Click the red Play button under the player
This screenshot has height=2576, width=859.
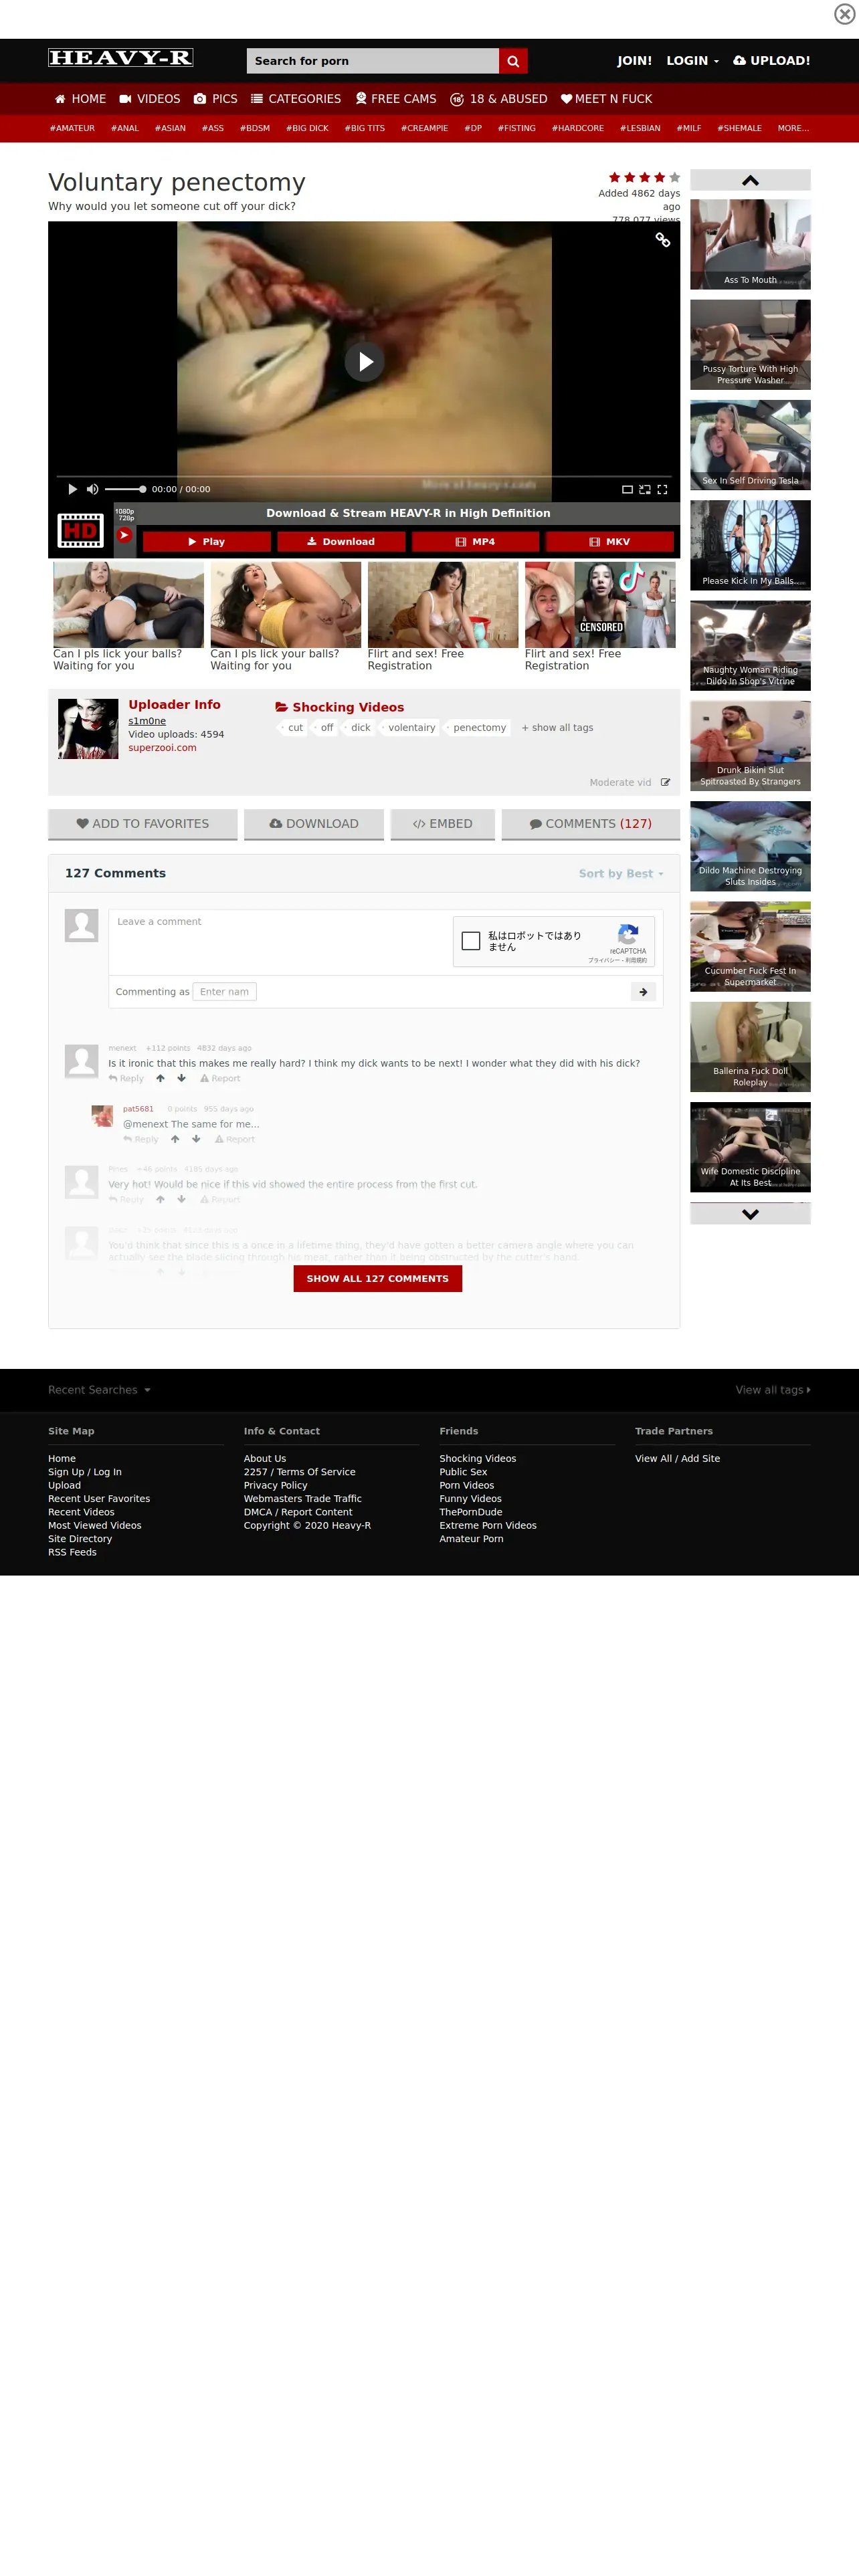(x=207, y=541)
